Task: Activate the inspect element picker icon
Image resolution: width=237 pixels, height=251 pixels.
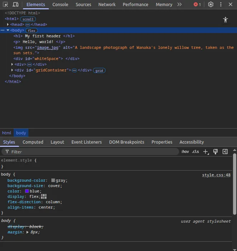Action: pyautogui.click(x=5, y=4)
